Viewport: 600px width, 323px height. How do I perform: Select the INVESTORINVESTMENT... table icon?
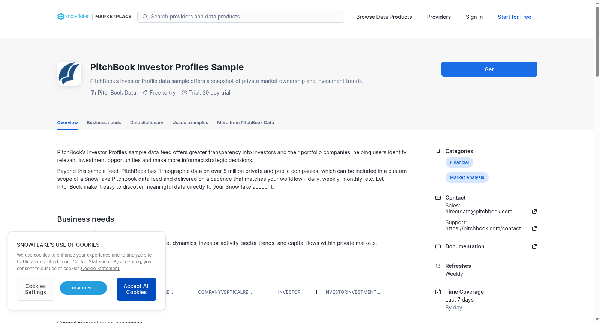pos(319,292)
